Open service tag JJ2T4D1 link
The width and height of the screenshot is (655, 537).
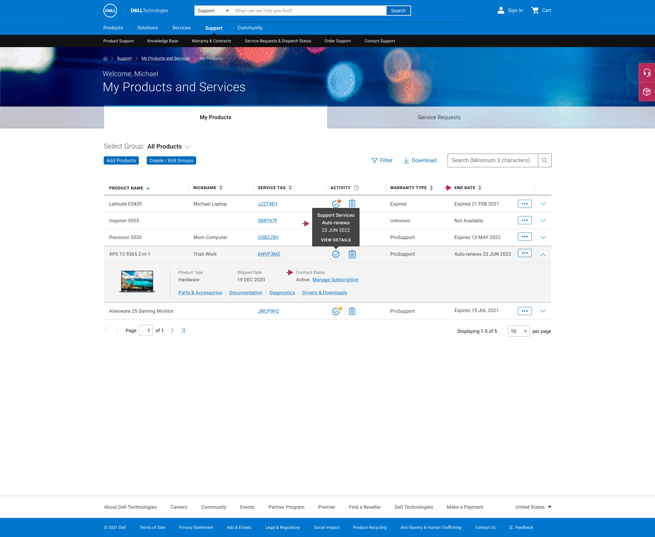[267, 204]
